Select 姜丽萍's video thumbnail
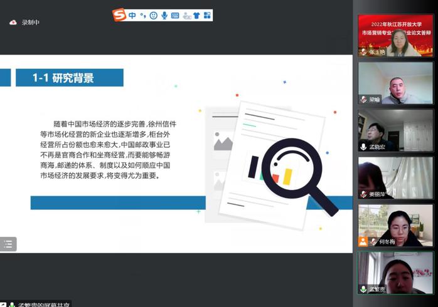438x307 pixels. pyautogui.click(x=395, y=178)
